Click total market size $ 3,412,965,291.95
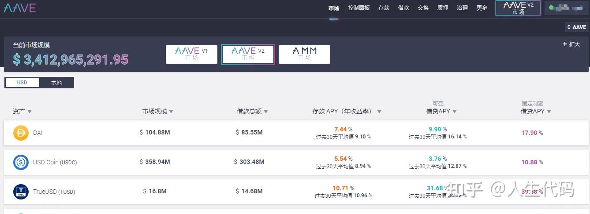590x214 pixels. pos(71,60)
